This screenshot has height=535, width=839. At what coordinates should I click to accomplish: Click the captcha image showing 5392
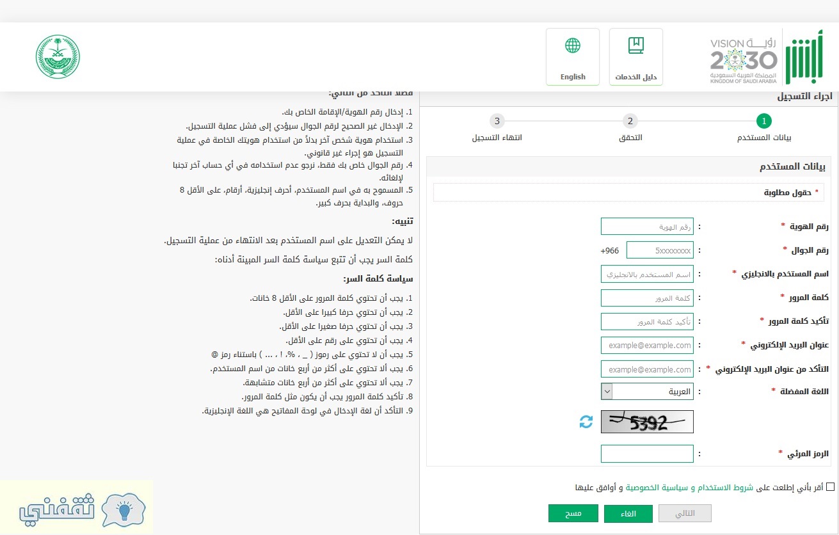tap(647, 422)
